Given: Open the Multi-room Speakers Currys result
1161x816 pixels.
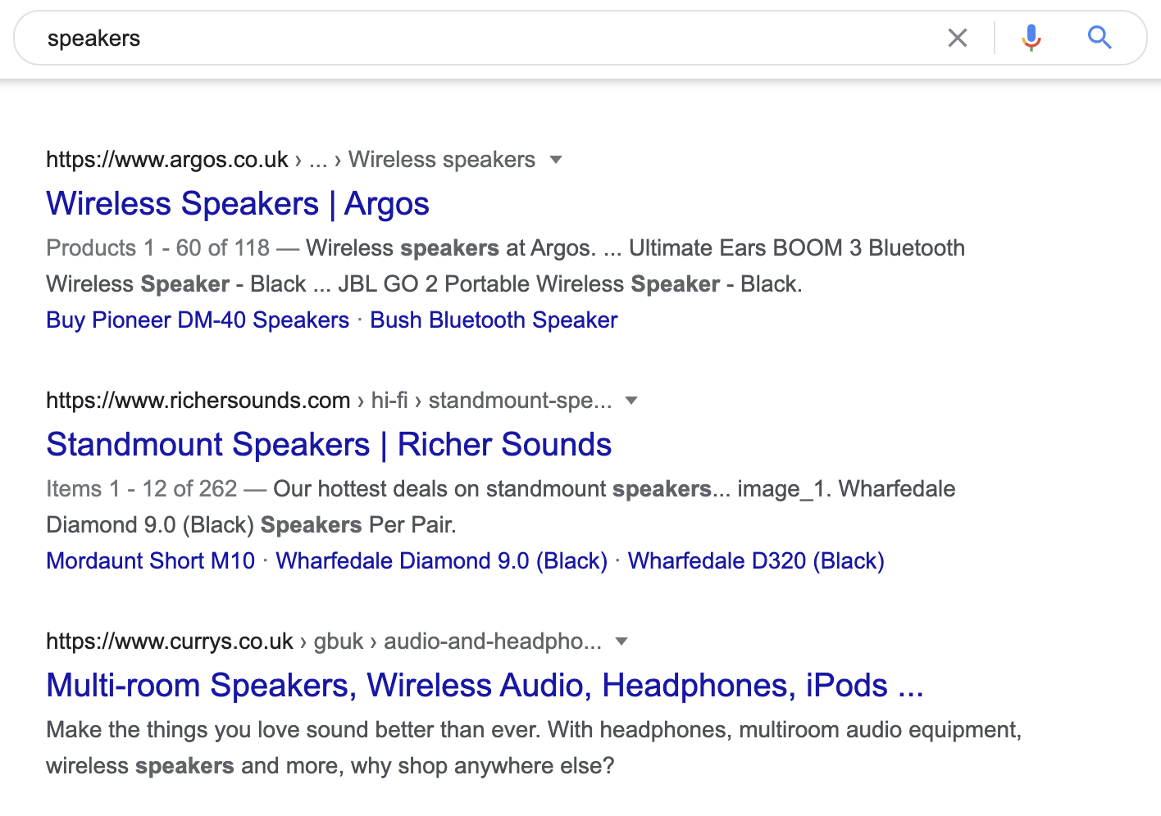Looking at the screenshot, I should [x=485, y=686].
